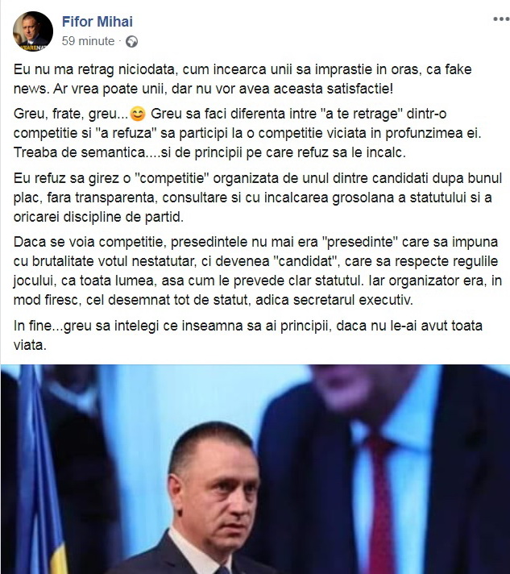
Task: Click the globe public privacy icon
Action: tap(131, 41)
